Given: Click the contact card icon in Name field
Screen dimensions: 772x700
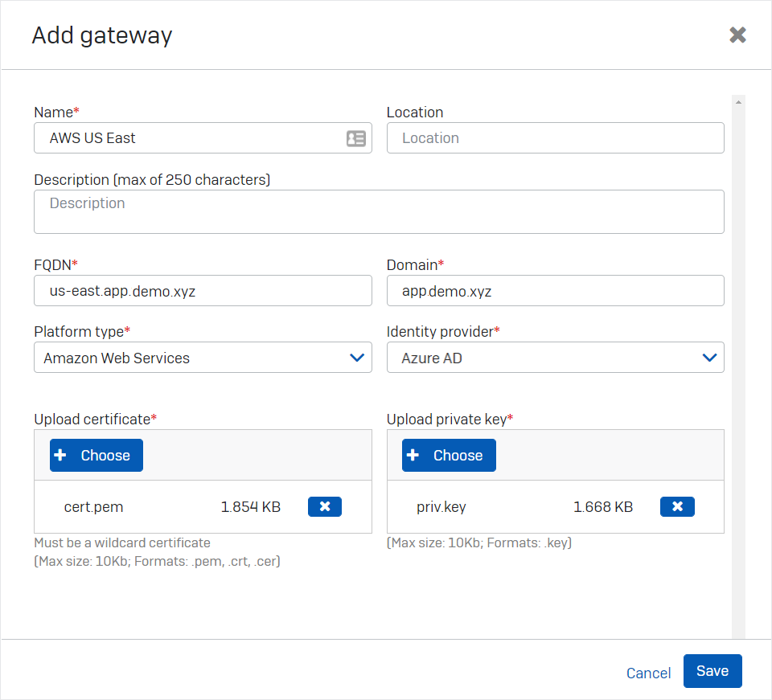Looking at the screenshot, I should click(355, 138).
